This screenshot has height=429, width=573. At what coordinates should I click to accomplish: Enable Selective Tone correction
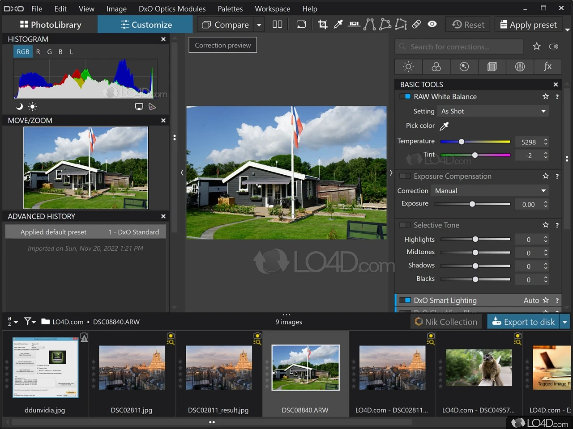point(405,225)
